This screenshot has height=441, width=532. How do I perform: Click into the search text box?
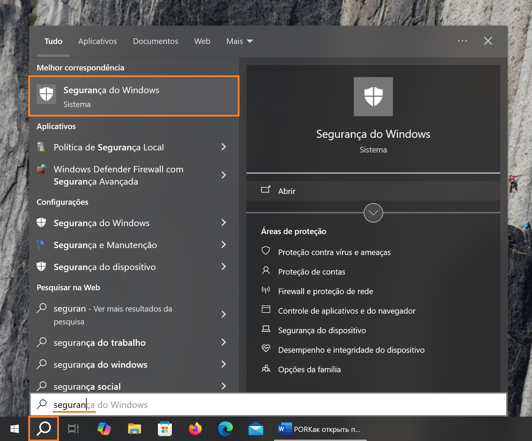click(268, 405)
